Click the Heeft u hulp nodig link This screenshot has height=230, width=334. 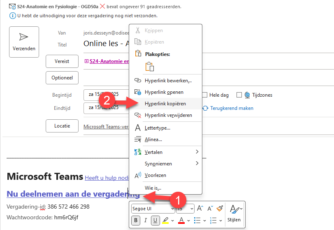tap(107, 178)
